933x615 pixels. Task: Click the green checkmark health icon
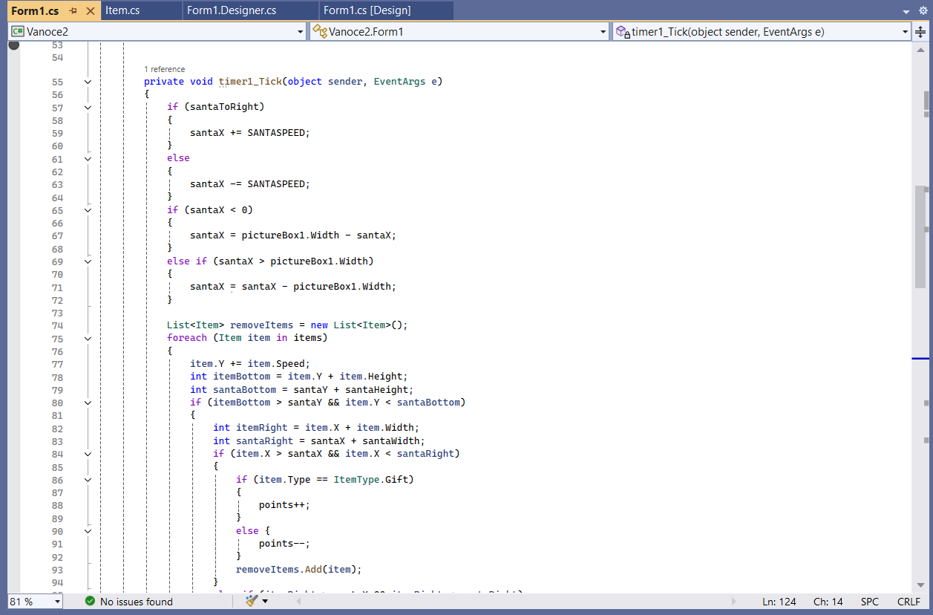[90, 601]
